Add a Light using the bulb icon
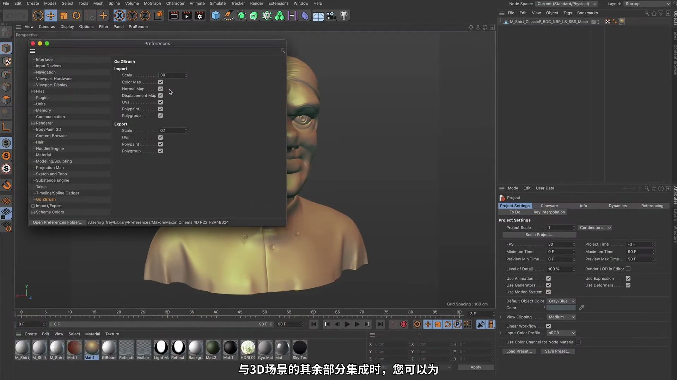Image resolution: width=677 pixels, height=380 pixels. [343, 15]
